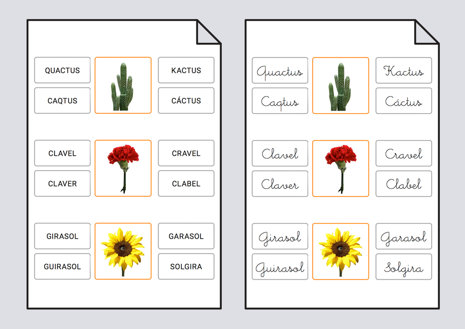Pick the uppercase CLAVEL word card
Screen dimensions: 465x329
(62, 153)
